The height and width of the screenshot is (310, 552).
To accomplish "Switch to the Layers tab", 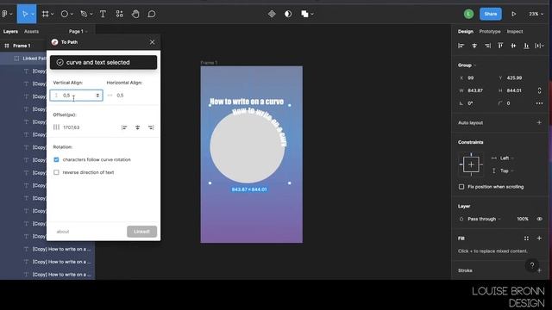I will [10, 31].
